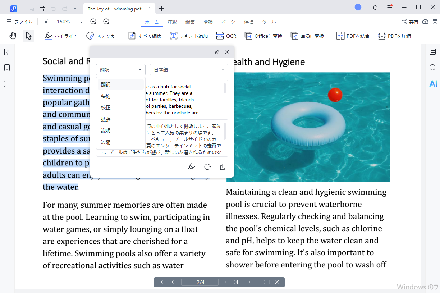Switch to the 注釈 tab
This screenshot has height=293, width=440.
coord(172,22)
